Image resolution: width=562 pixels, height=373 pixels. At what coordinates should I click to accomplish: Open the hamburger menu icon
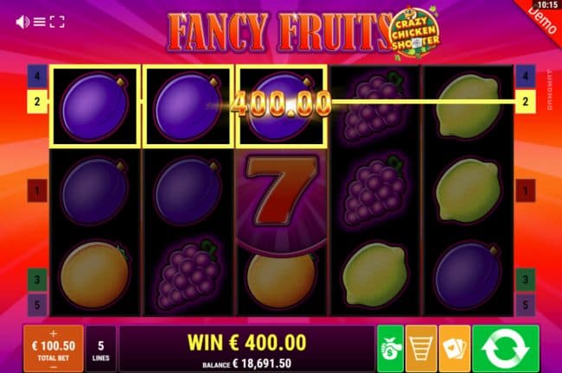[x=40, y=22]
